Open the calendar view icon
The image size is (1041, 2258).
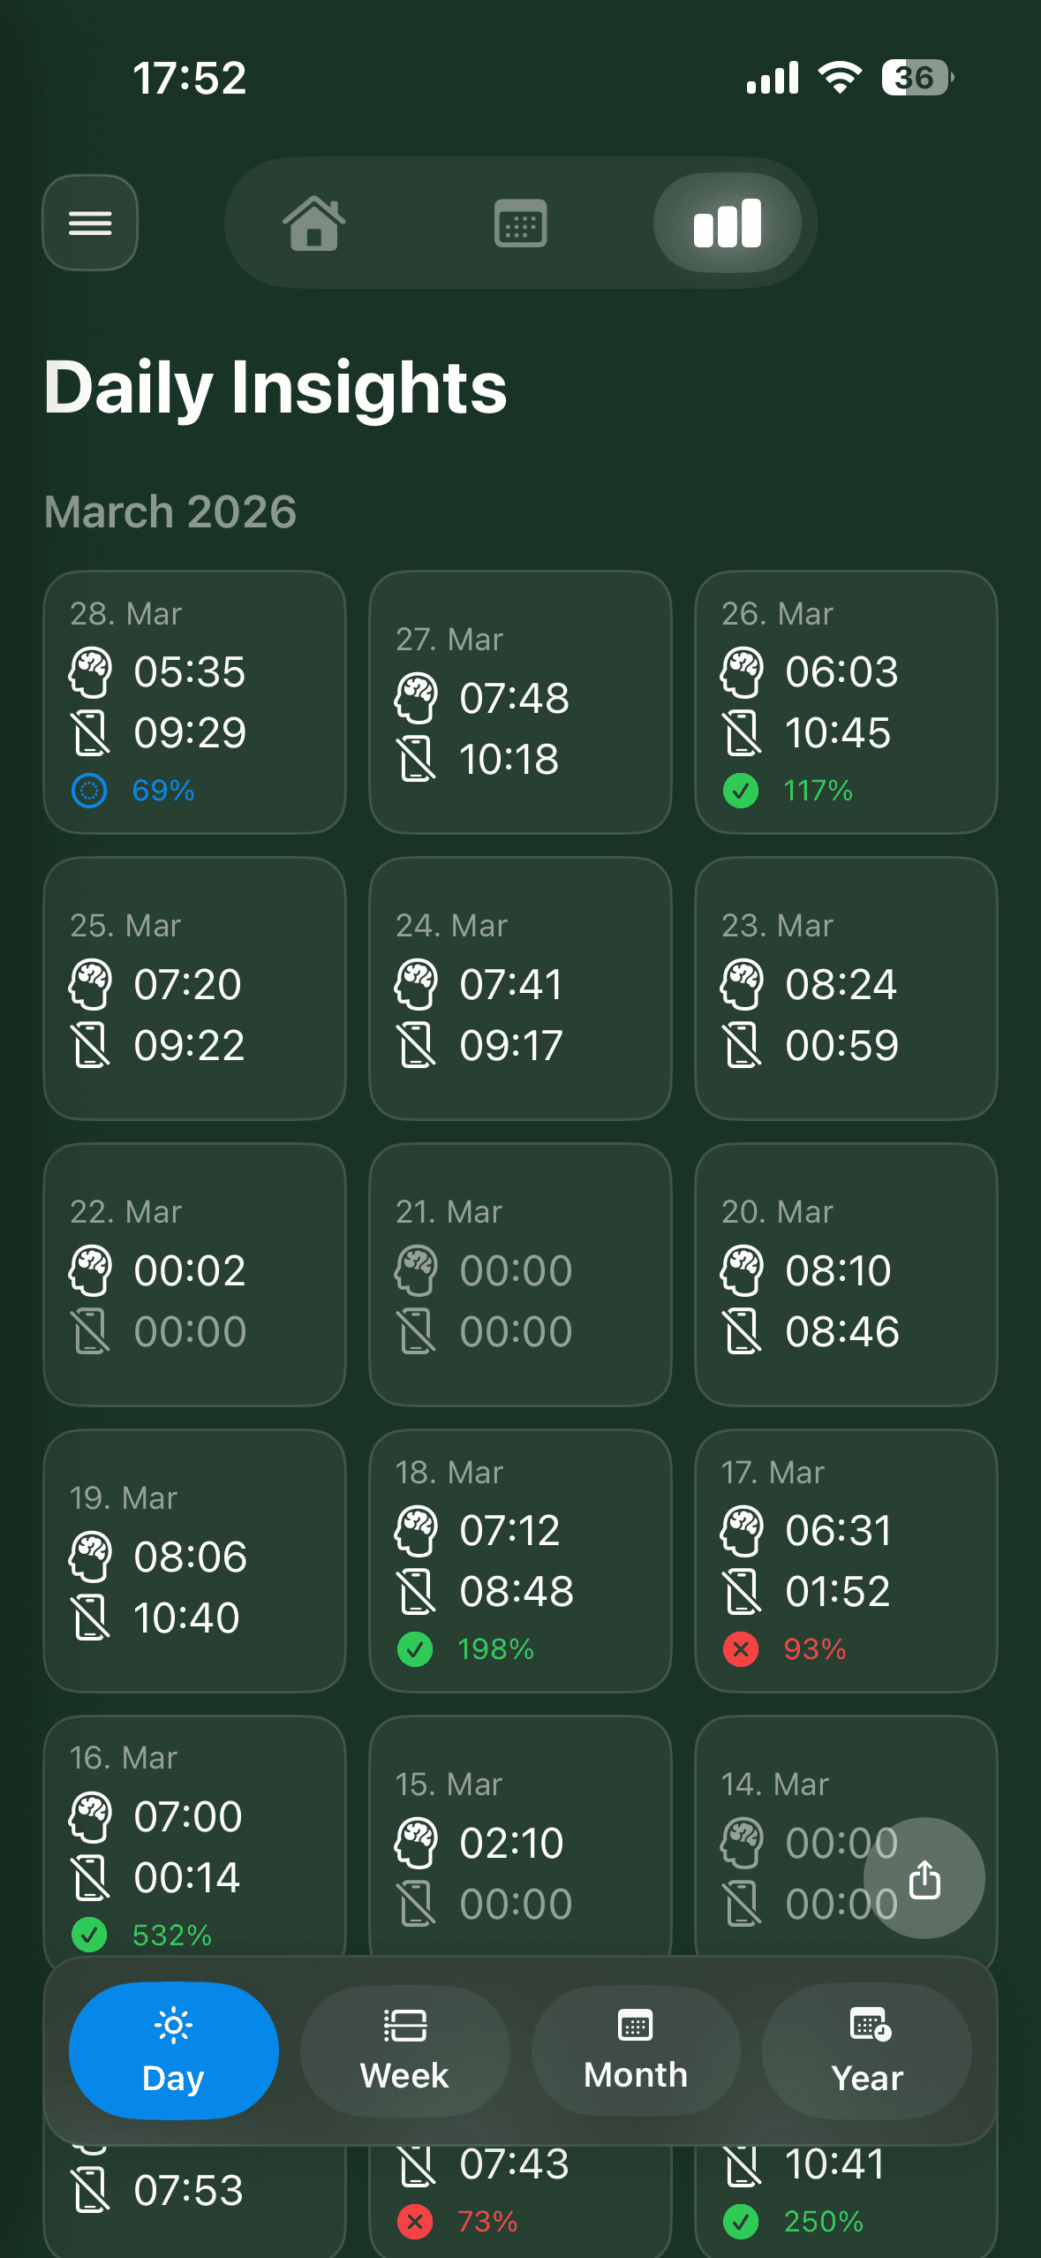point(520,223)
